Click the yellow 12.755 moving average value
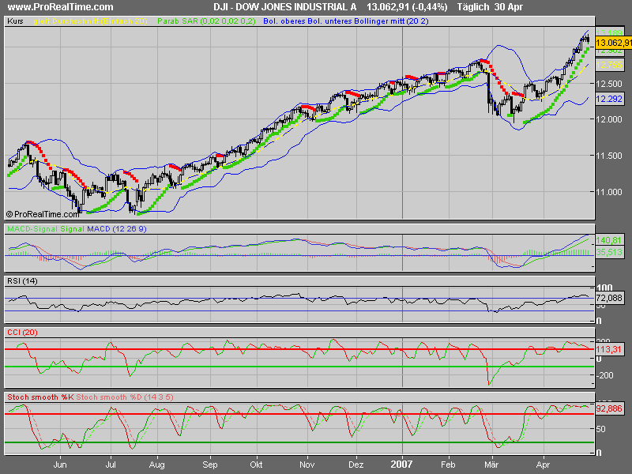 [609, 65]
